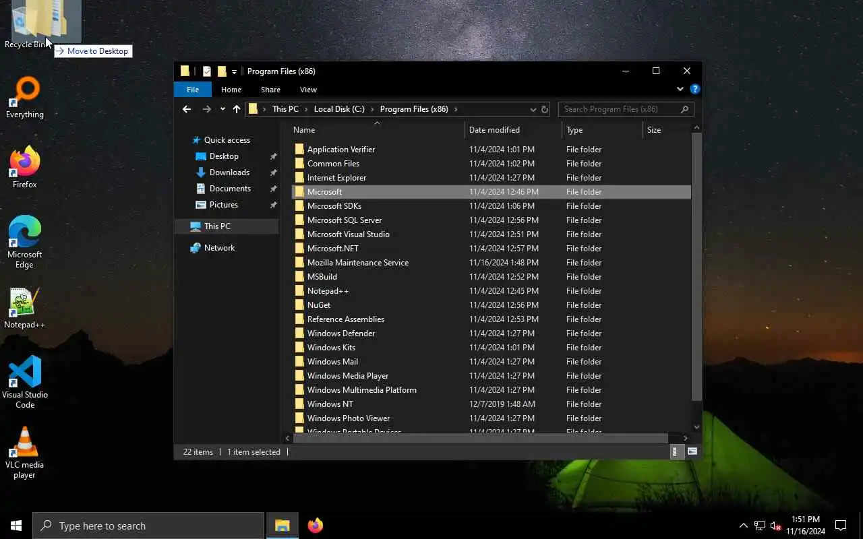Go back with the Back arrow
Screen dimensions: 863x539
[187, 109]
